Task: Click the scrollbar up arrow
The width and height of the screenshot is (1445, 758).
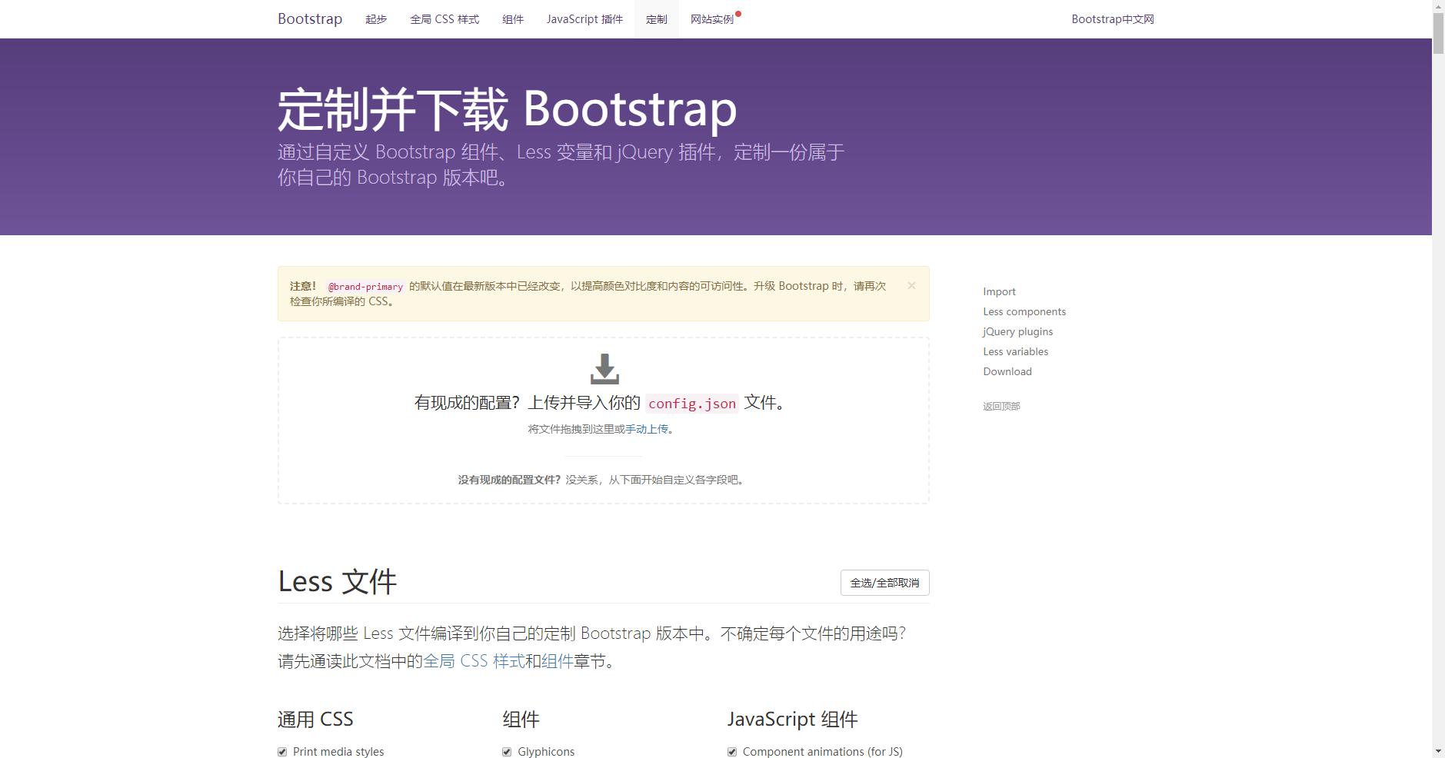Action: [1438, 6]
